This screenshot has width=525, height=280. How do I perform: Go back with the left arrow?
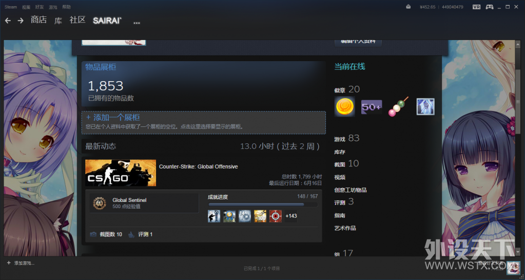pos(8,21)
